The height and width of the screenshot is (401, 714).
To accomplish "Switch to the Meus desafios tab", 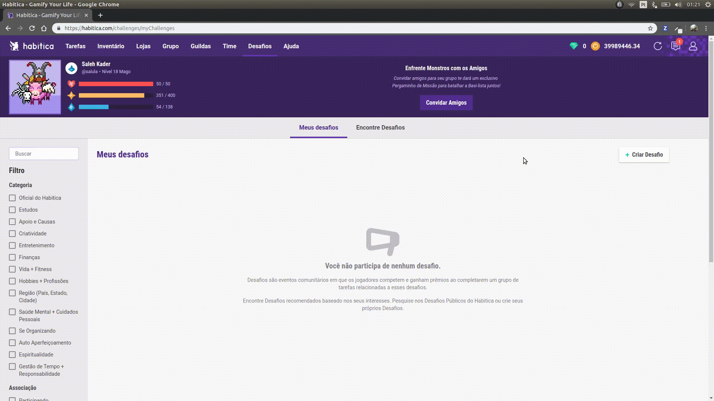I will [x=319, y=127].
